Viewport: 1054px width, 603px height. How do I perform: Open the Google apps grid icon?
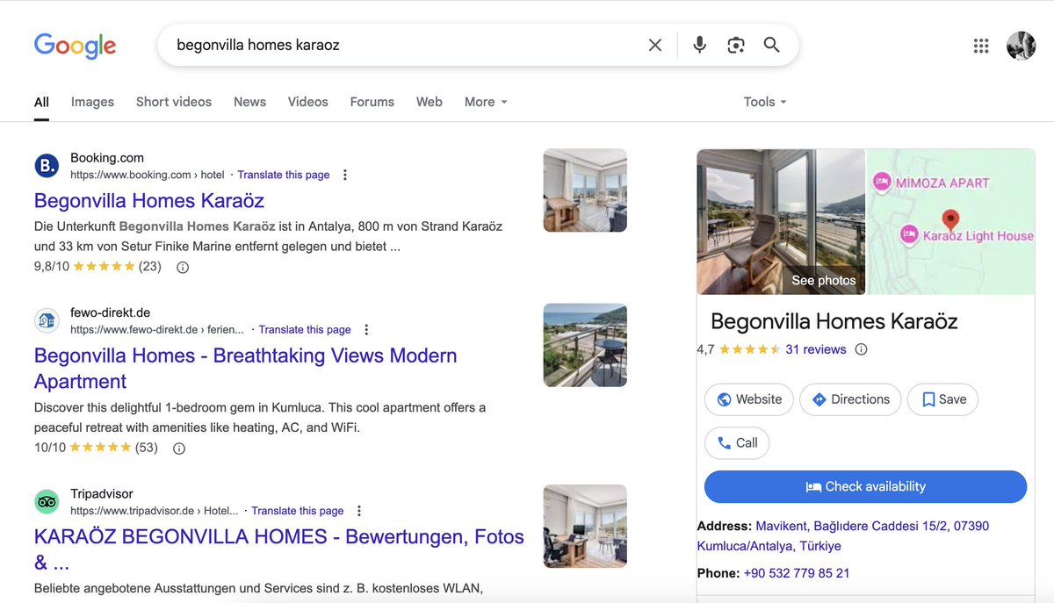[981, 46]
